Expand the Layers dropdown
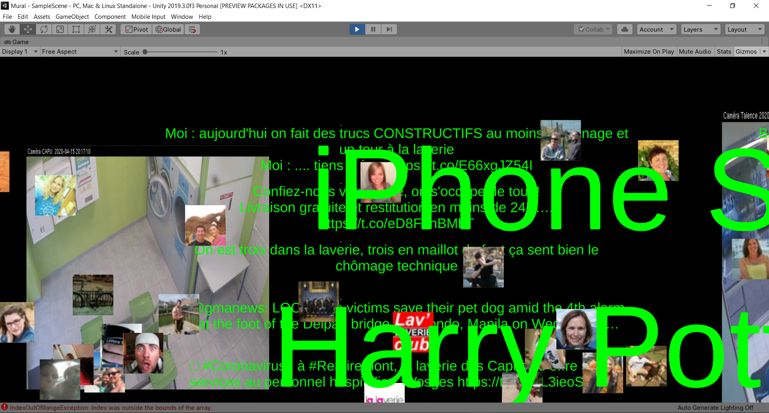The image size is (769, 413). point(700,29)
